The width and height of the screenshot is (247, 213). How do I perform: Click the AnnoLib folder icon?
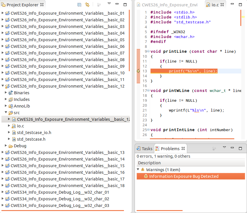click(x=11, y=106)
